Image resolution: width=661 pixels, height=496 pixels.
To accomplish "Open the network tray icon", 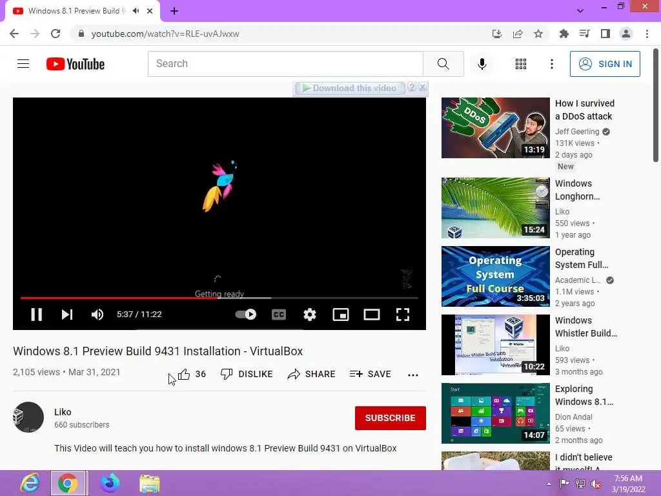I will coord(580,484).
